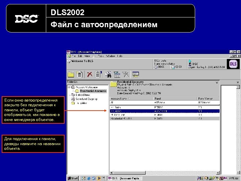Image resolution: width=241 pixels, height=181 pixels.
Task: Select Scheduled Outgoing in the folder tree
Action: 86,99
